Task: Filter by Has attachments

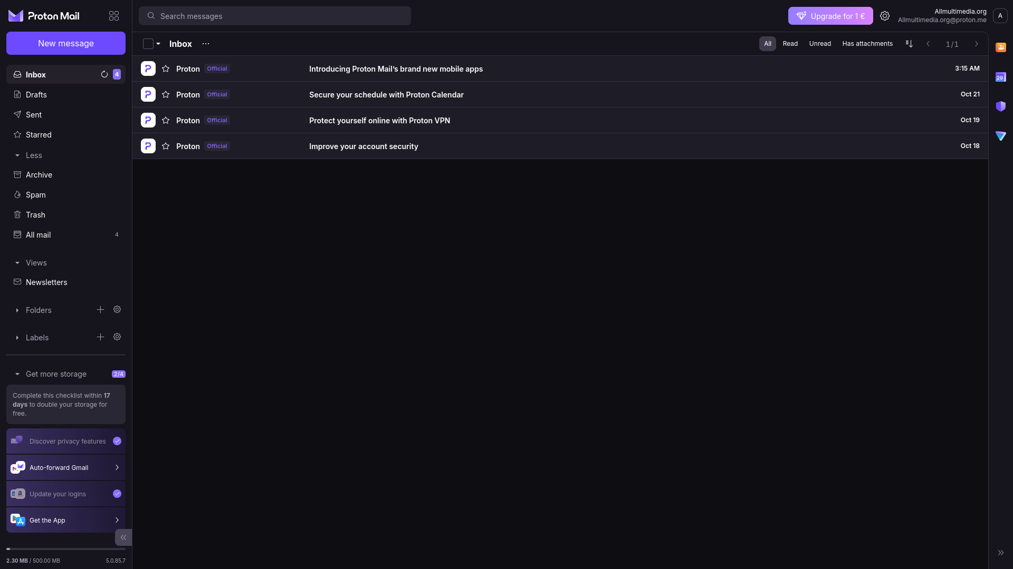Action: tap(867, 44)
